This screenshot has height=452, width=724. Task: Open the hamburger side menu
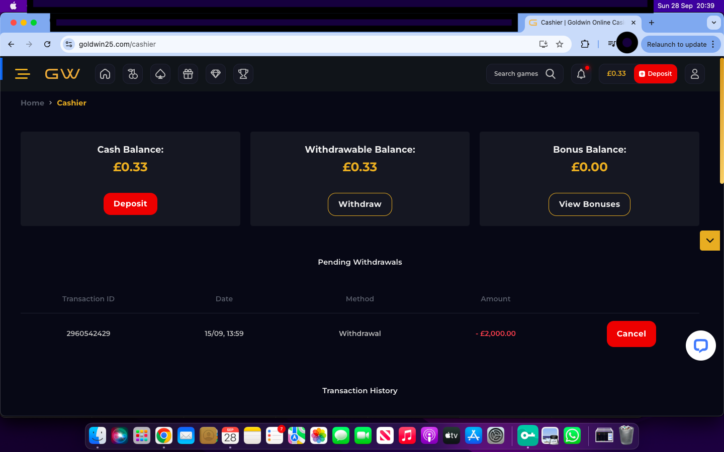coord(23,74)
